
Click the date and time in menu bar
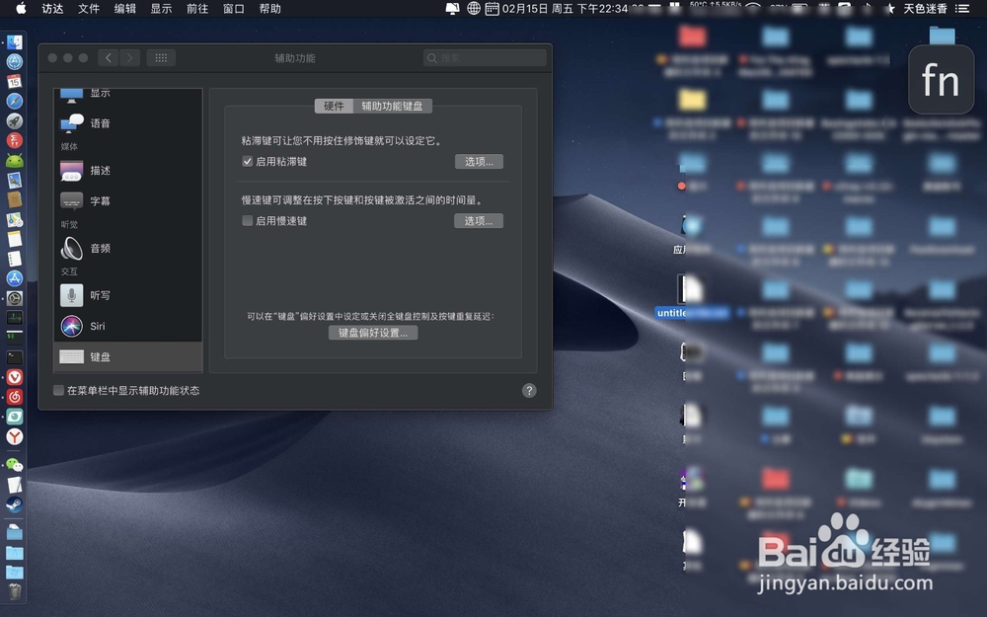565,8
